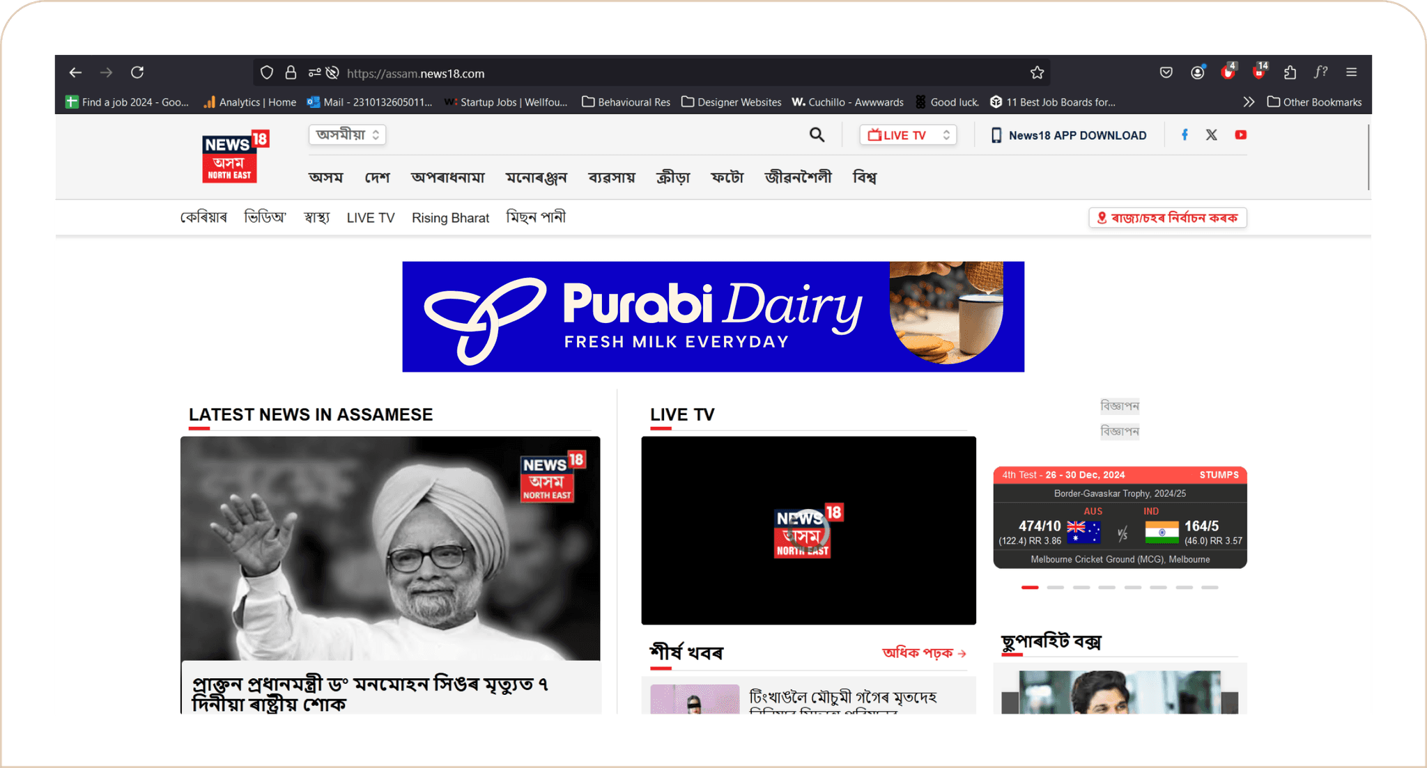Open the Firefox hamburger application menu
Viewport: 1427px width, 768px height.
tap(1351, 72)
